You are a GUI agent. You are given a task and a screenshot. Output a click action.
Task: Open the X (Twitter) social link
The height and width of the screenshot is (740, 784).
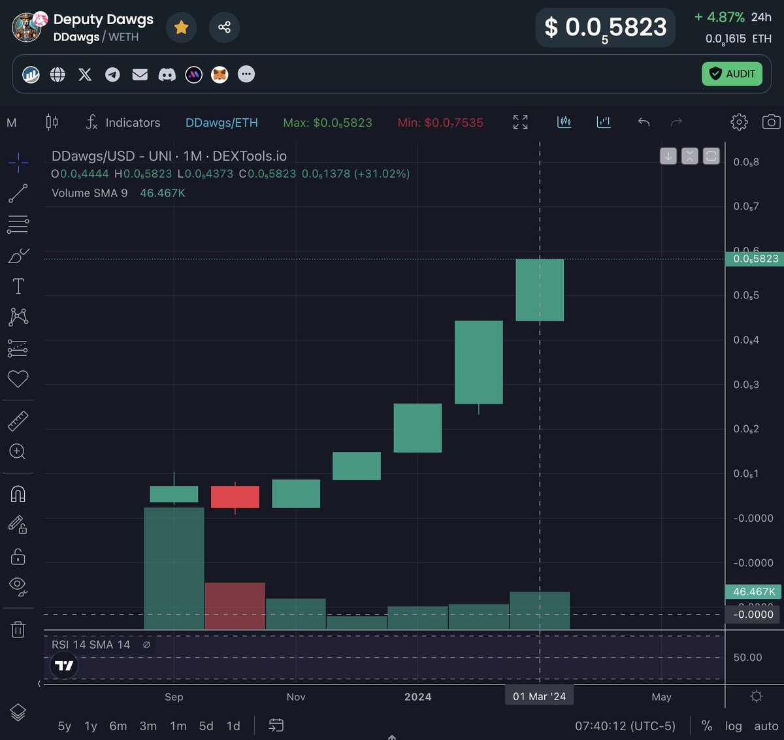click(x=85, y=74)
